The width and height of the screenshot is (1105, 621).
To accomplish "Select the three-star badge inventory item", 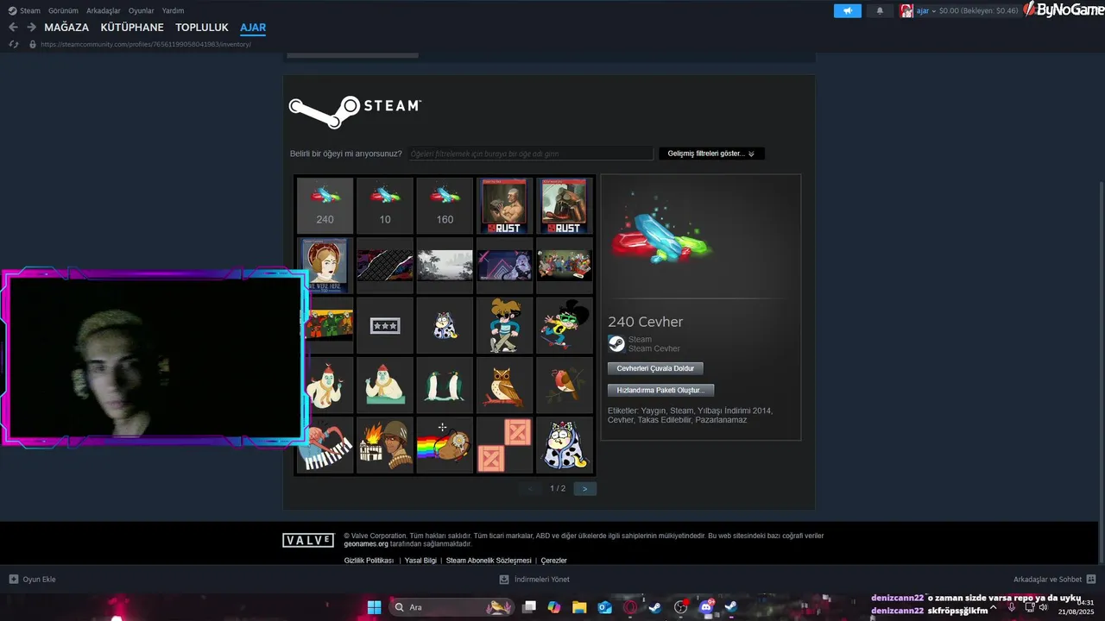I will (385, 325).
